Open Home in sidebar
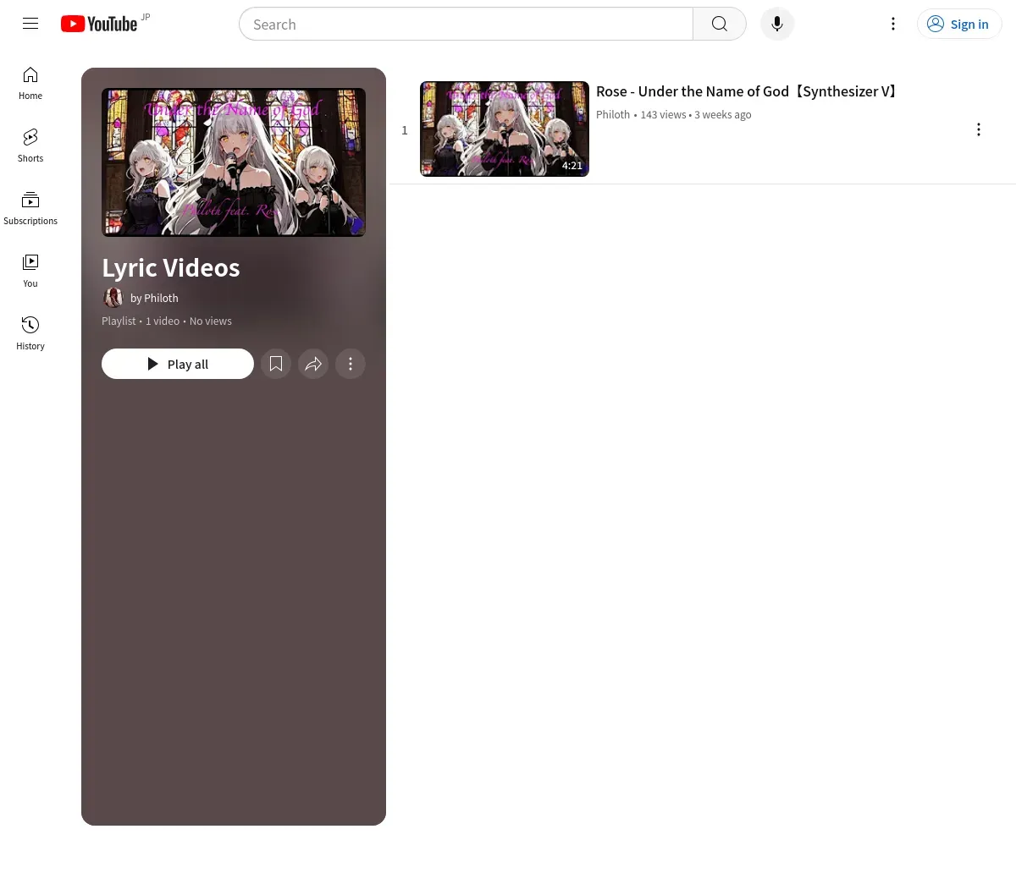1016x873 pixels. (30, 84)
